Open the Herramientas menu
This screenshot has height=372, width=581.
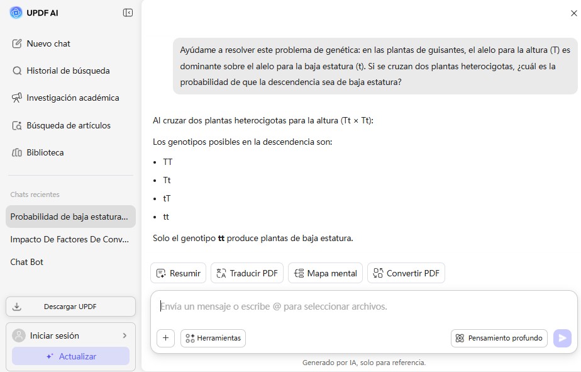[x=213, y=338]
